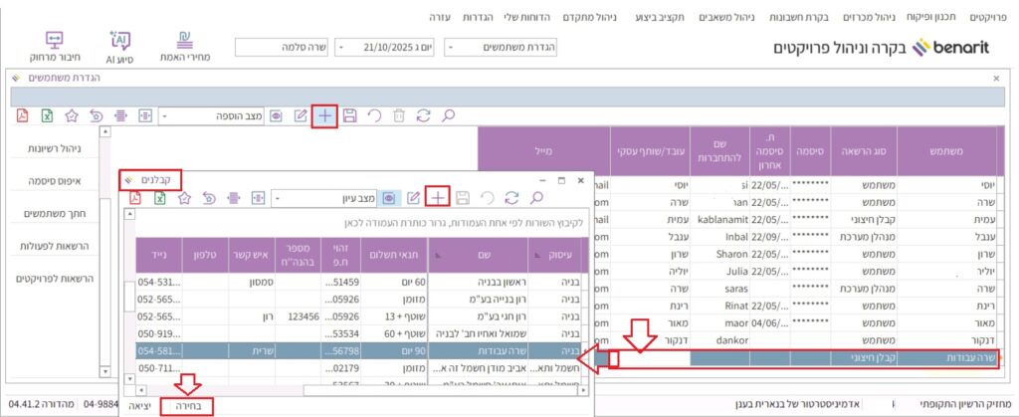
Task: Open the הגדרות menu
Action: click(480, 18)
